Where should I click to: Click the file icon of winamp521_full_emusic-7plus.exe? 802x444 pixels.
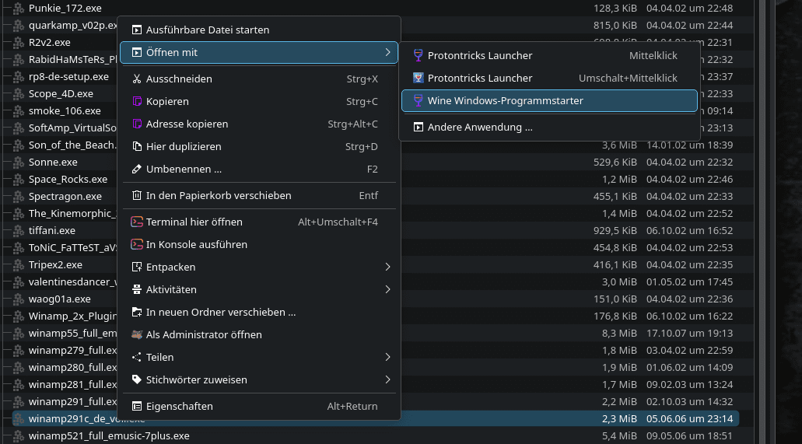[x=19, y=435]
